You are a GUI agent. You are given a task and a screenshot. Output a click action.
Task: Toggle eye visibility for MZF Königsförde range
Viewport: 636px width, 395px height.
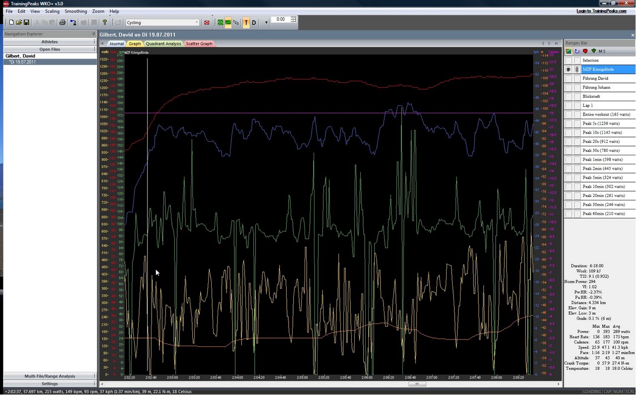568,69
